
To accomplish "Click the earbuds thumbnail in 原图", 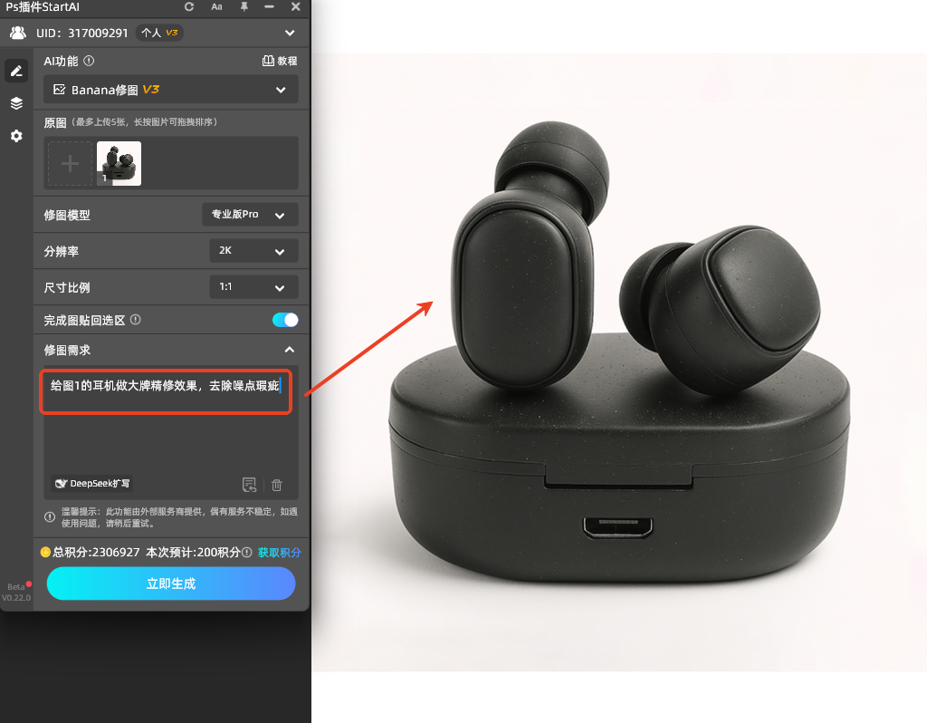I will click(119, 163).
